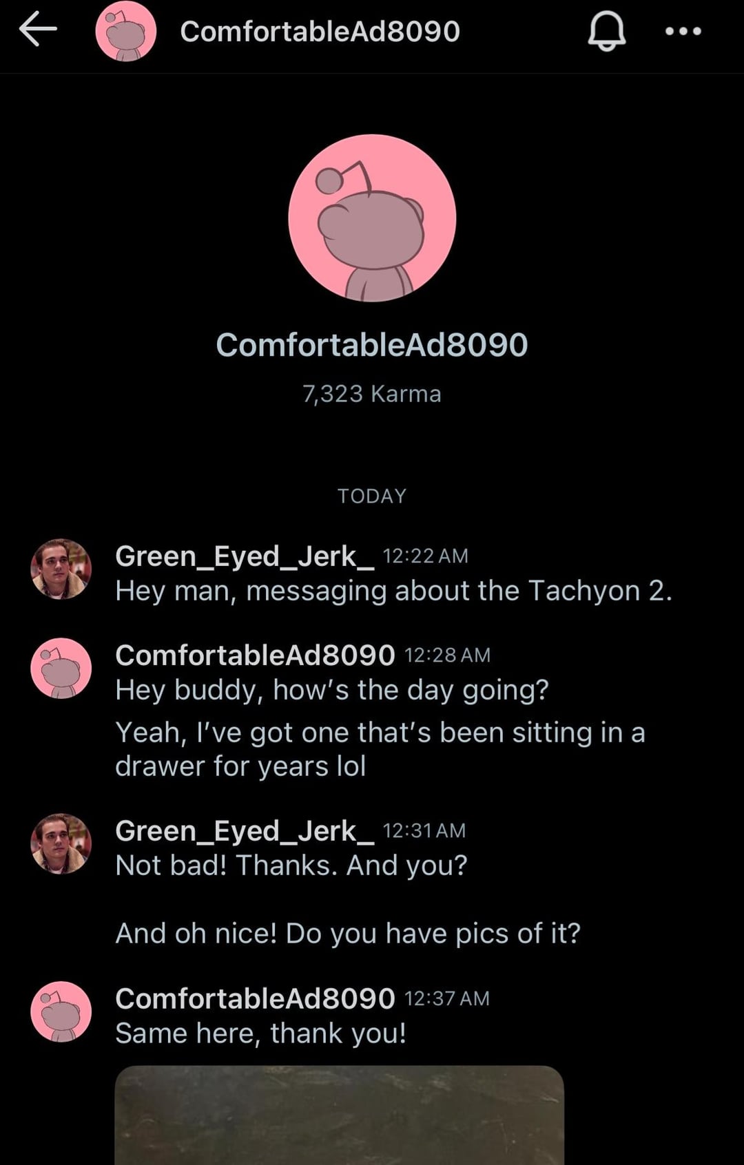Select the "Do you have pics of it?" message
The height and width of the screenshot is (1165, 744).
(x=348, y=934)
